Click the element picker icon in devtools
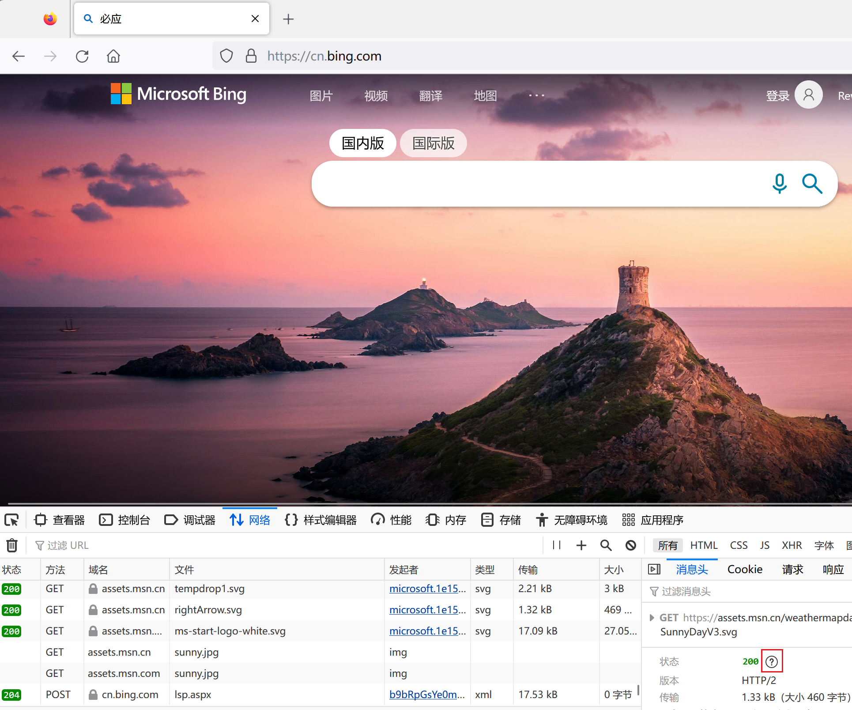The height and width of the screenshot is (710, 852). pyautogui.click(x=12, y=520)
